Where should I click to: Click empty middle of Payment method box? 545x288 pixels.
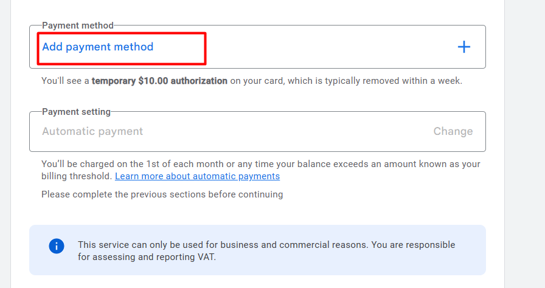(304, 47)
